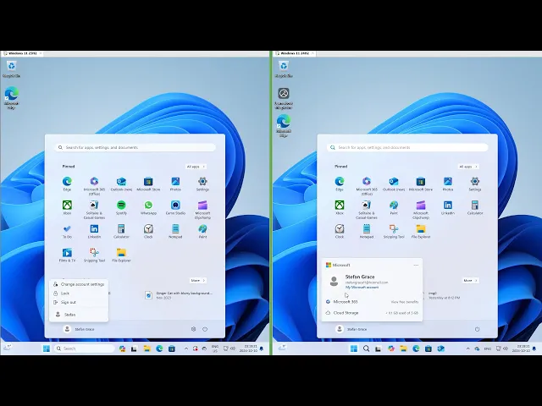The image size is (542, 406).
Task: Expand More recommended items in right Start menu
Action: [470, 280]
